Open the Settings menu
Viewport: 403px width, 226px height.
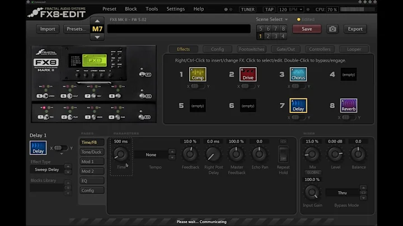click(x=176, y=9)
